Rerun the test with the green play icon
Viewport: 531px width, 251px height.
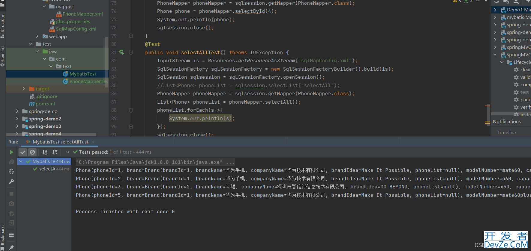(11, 152)
